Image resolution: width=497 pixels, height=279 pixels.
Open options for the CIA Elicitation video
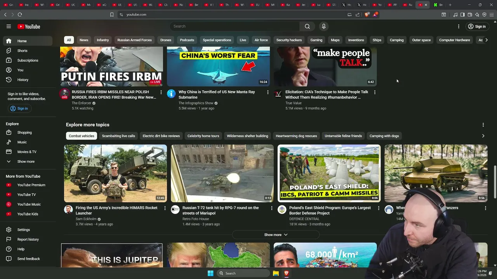[375, 92]
